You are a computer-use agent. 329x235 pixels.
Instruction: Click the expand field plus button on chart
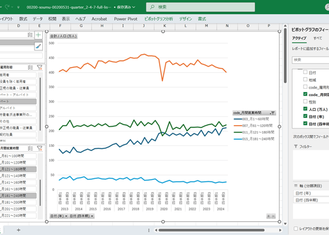pyautogui.click(x=268, y=216)
